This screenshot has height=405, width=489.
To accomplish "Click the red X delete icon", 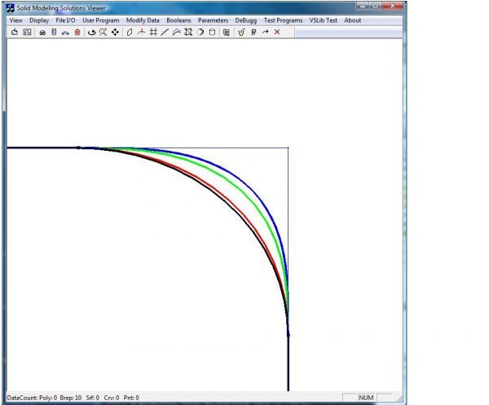I will click(277, 33).
